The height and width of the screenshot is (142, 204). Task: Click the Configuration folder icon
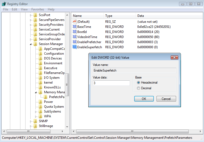pyautogui.click(x=41, y=54)
